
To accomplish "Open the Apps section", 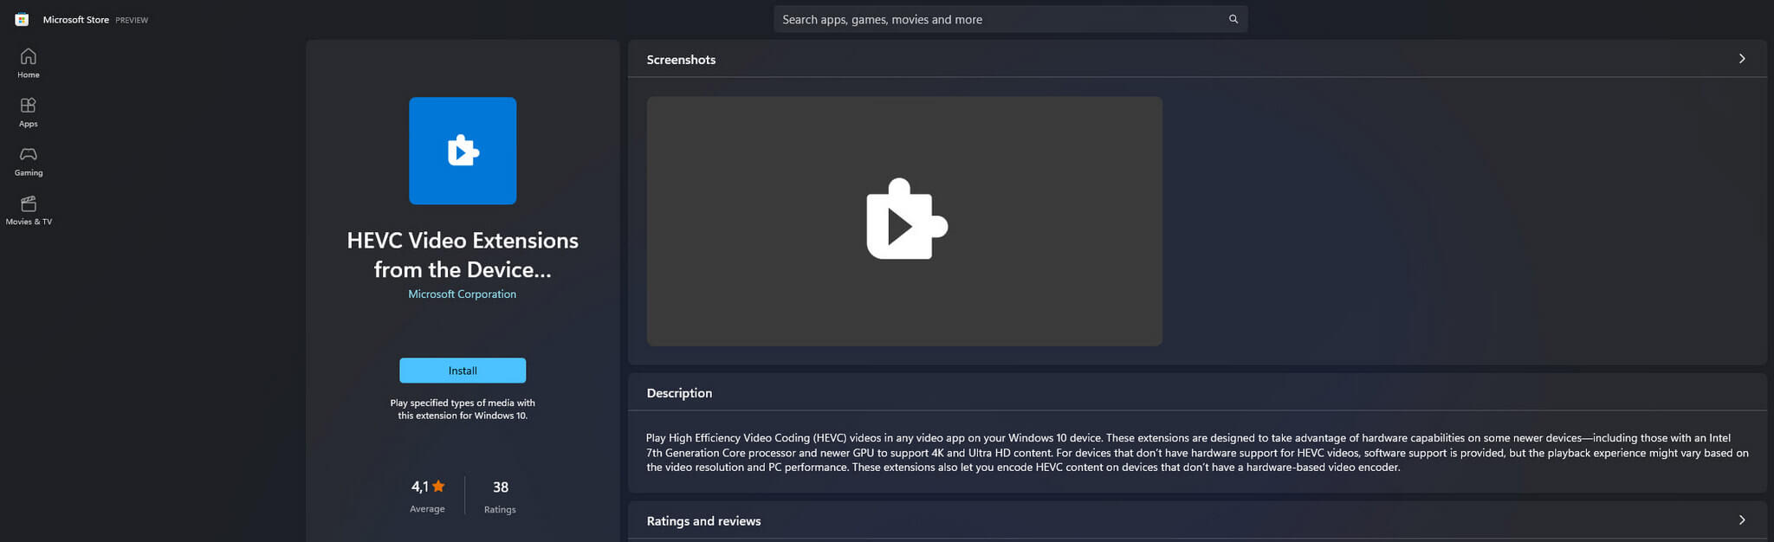I will [29, 113].
